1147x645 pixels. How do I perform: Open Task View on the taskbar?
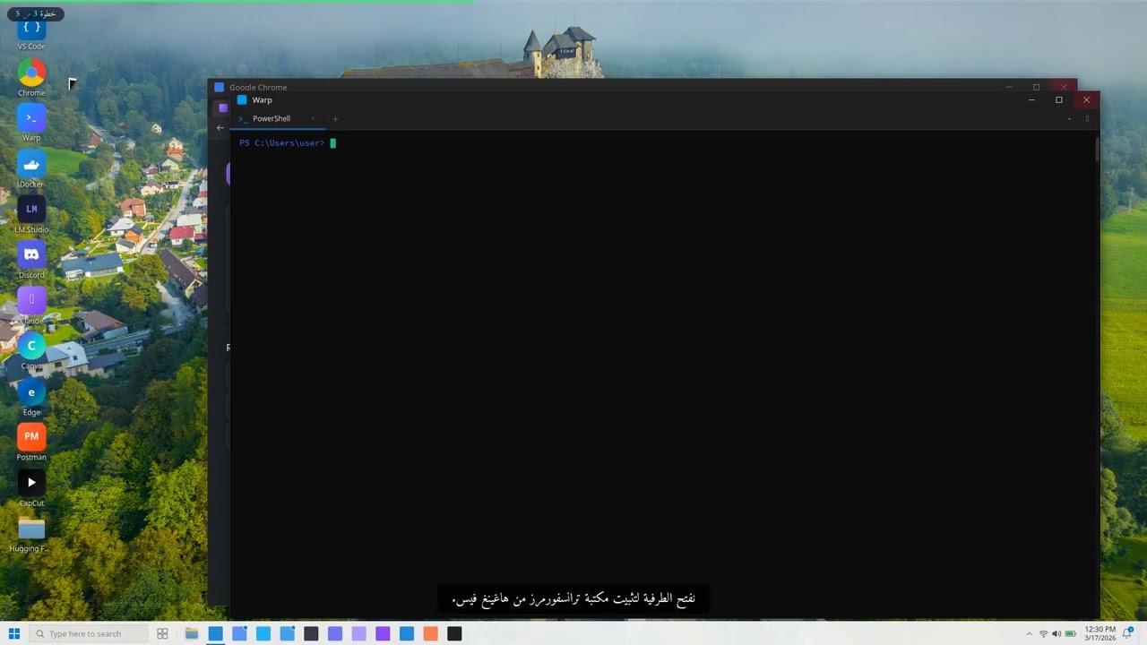tap(162, 633)
